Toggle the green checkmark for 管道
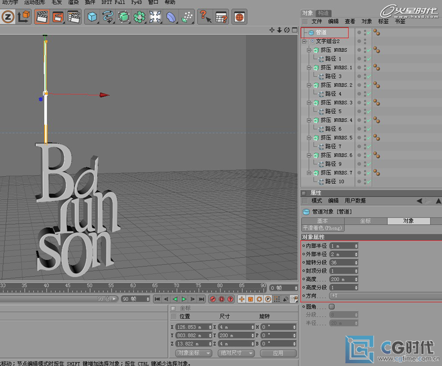The image size is (442, 366). (369, 33)
